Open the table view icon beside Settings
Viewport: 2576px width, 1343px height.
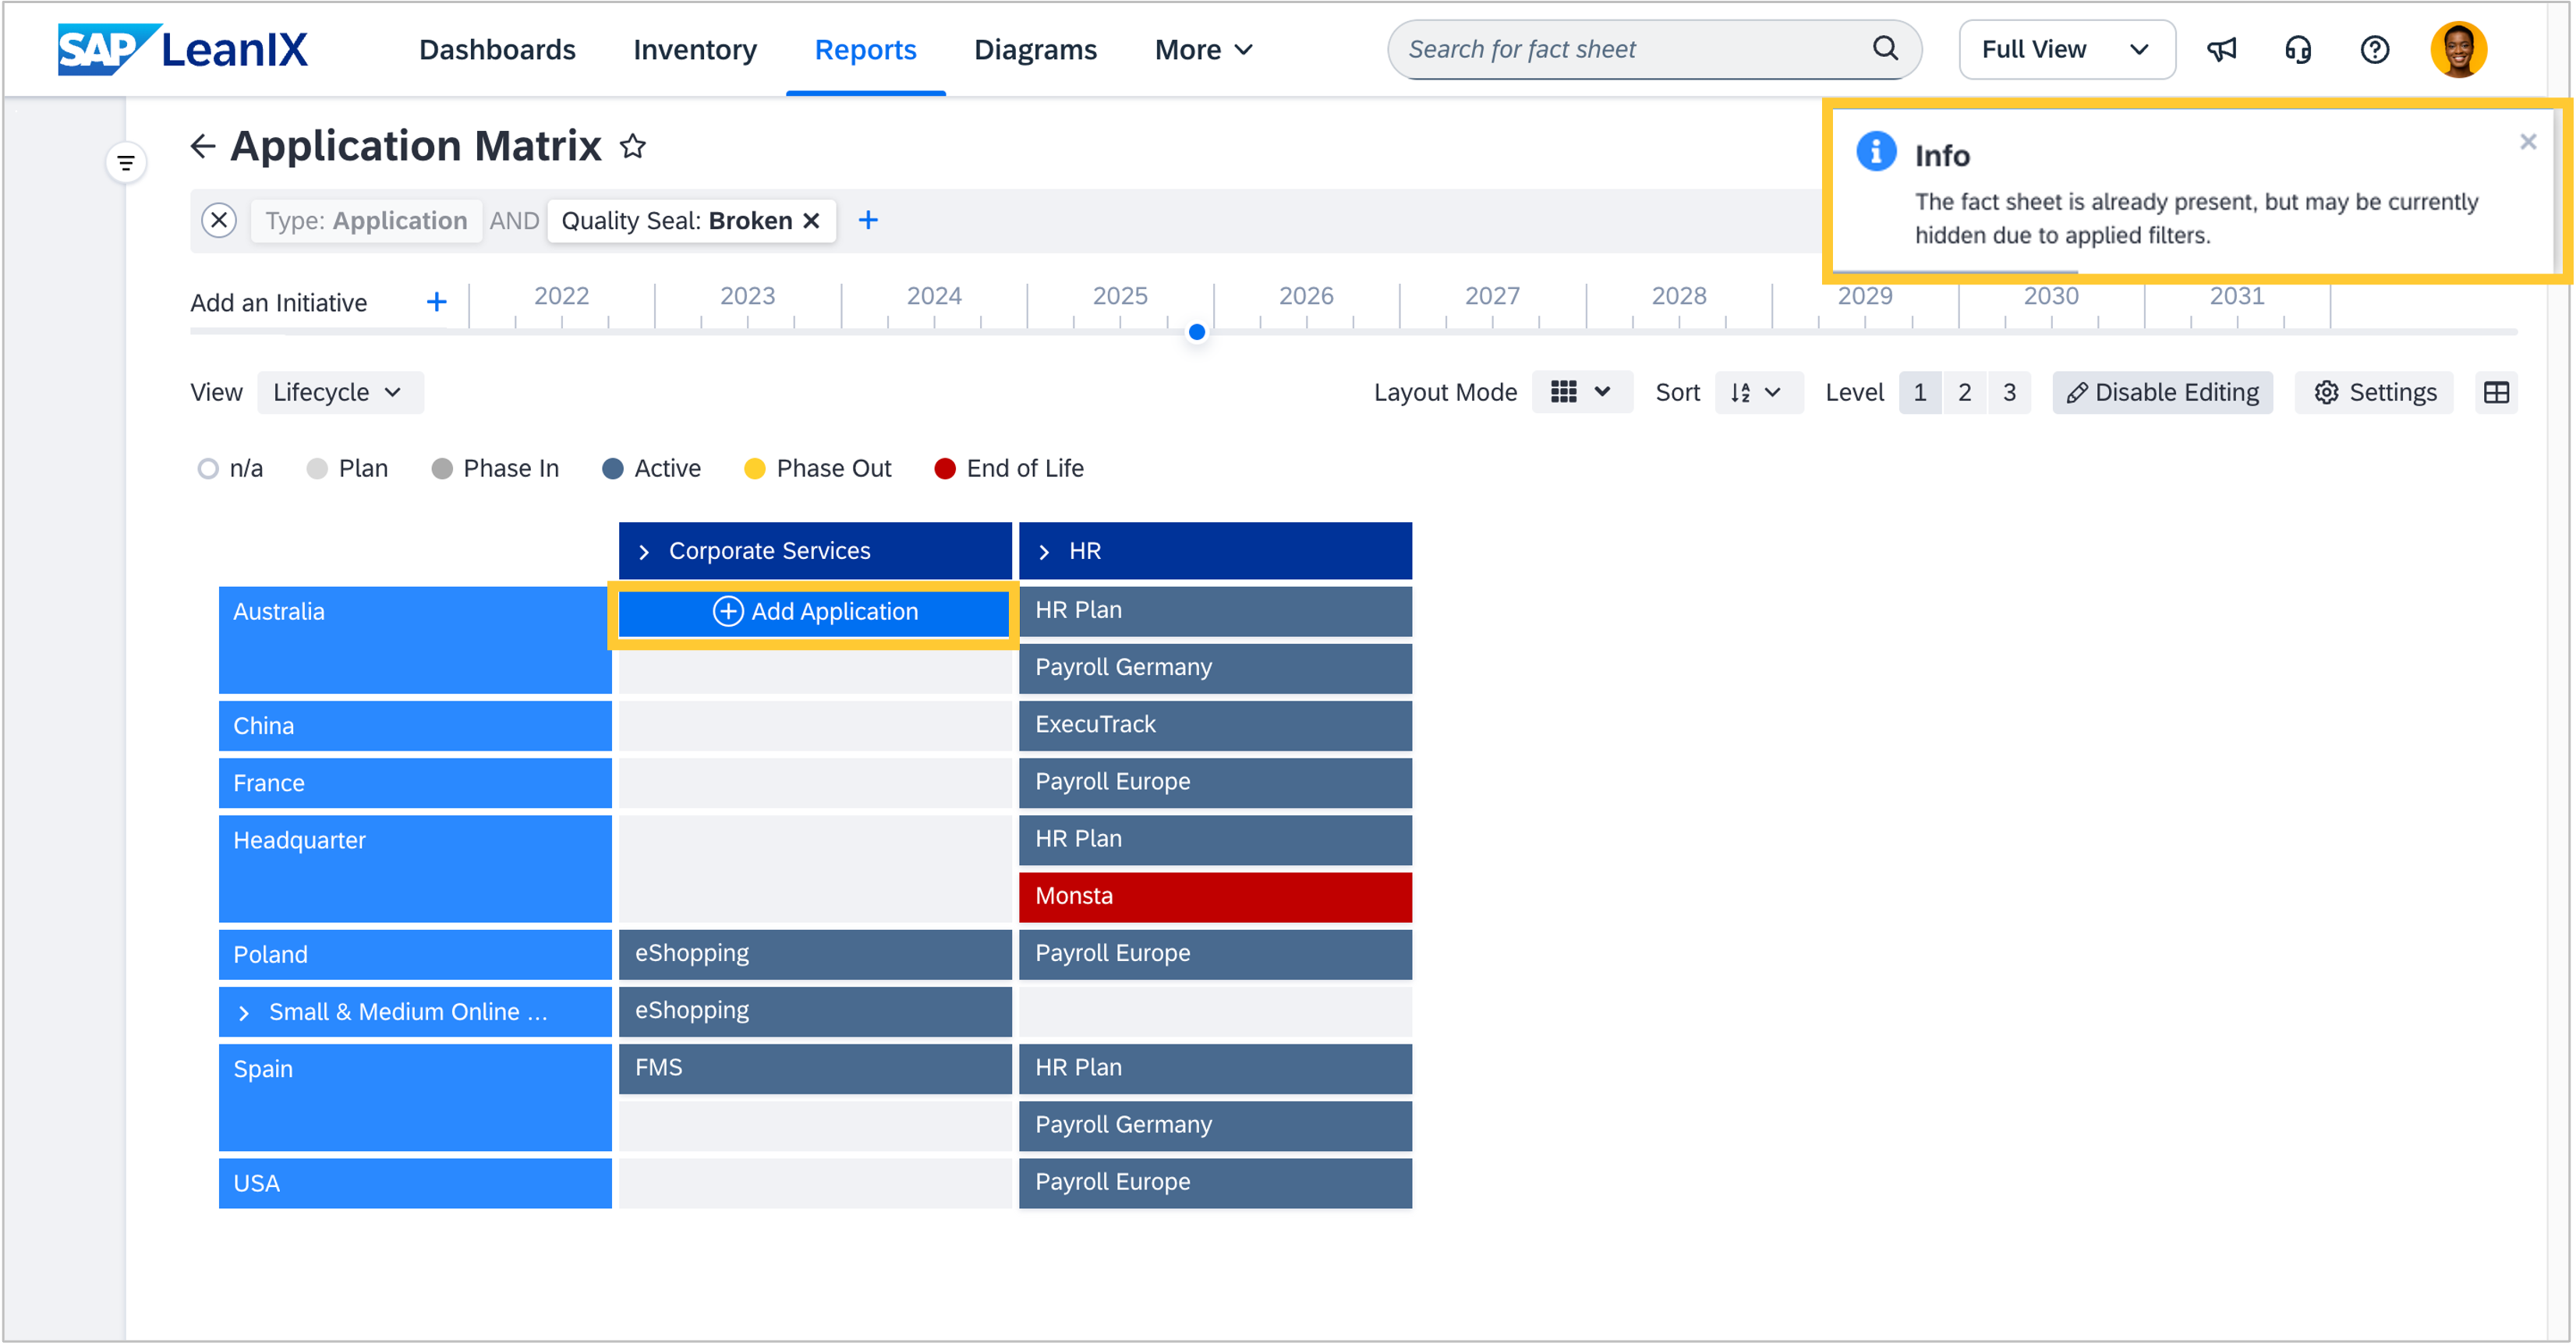pos(2496,392)
